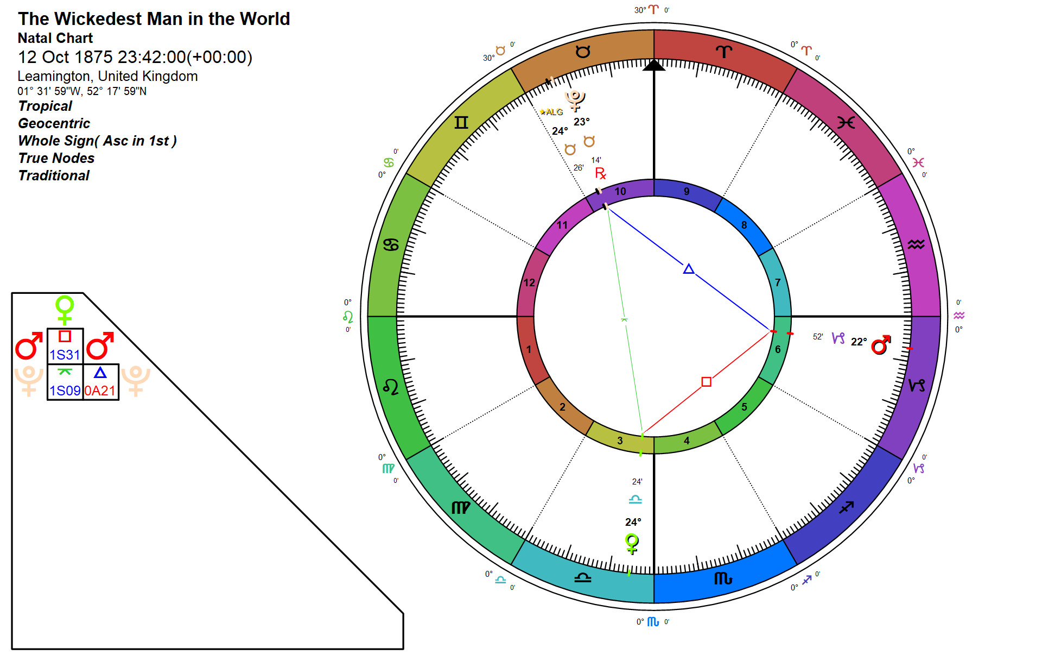Click the red square symbol on aspect line

point(706,382)
